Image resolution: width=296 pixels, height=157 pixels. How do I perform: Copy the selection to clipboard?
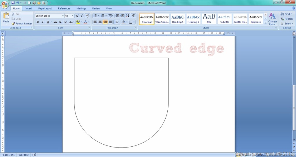tap(16, 19)
